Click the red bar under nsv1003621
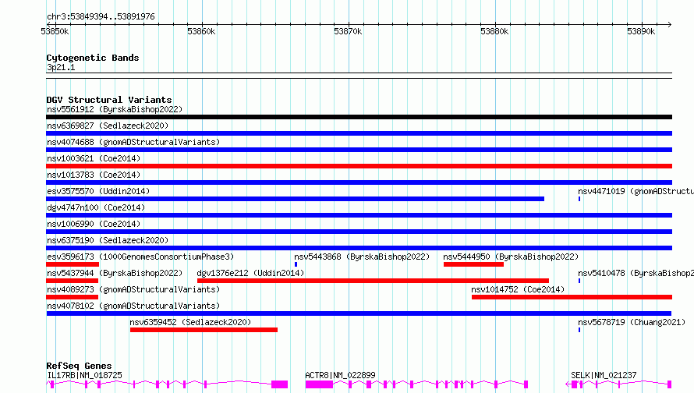Image resolution: width=694 pixels, height=393 pixels. (359, 166)
